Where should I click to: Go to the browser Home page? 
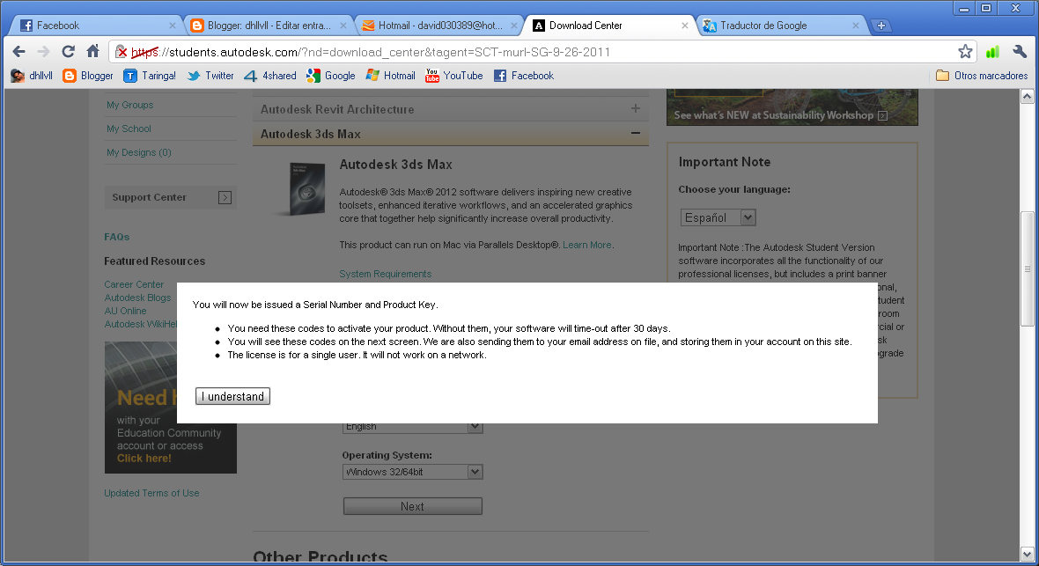[92, 51]
